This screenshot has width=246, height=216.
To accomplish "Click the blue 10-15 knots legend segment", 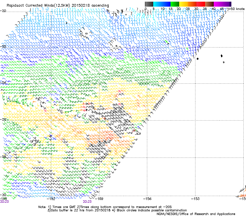I will coord(166,4).
